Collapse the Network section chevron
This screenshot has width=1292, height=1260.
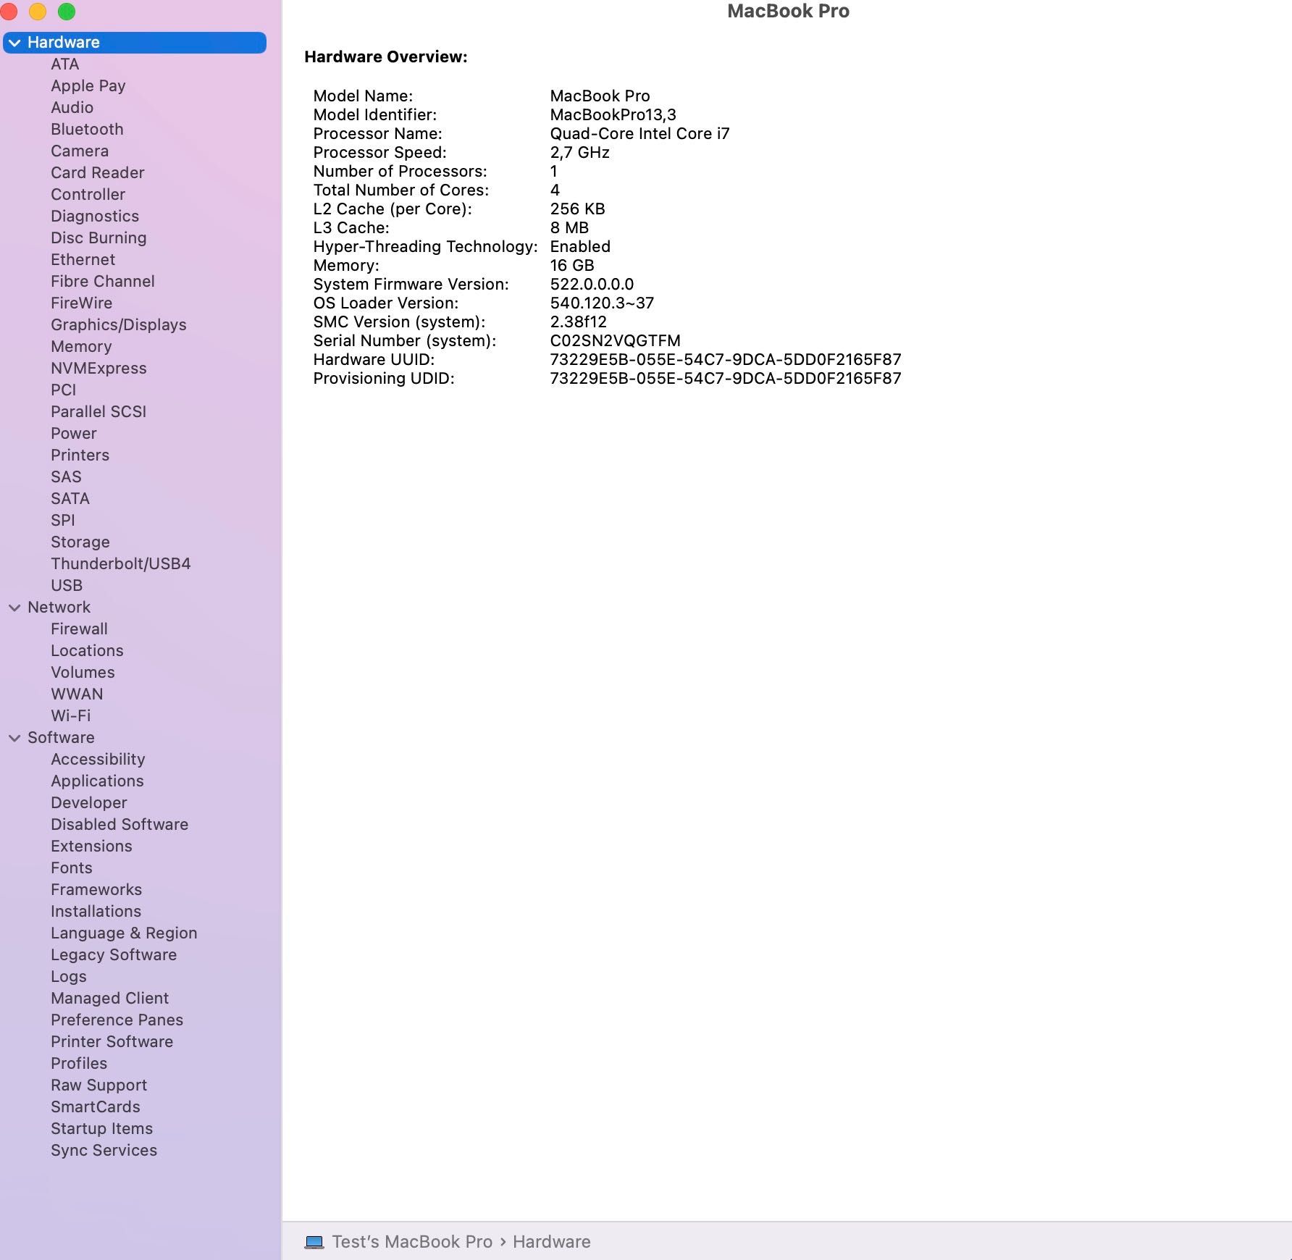pyautogui.click(x=14, y=608)
